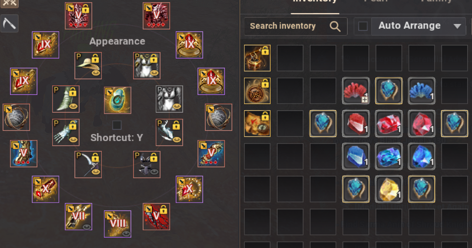Toggle visibility on the underwear appearance slot

(x=154, y=172)
